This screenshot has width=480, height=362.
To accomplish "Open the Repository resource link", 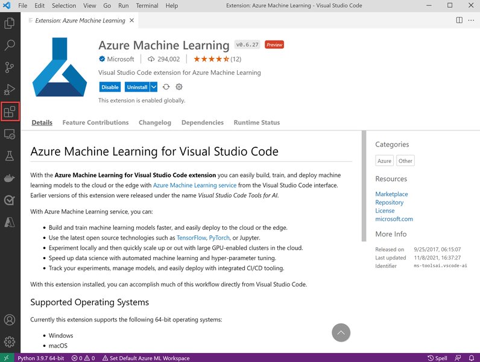I will coord(390,203).
